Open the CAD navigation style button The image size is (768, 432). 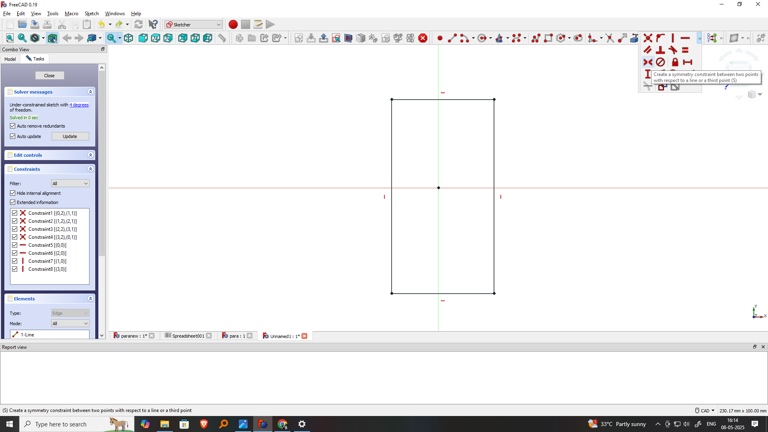click(x=705, y=411)
